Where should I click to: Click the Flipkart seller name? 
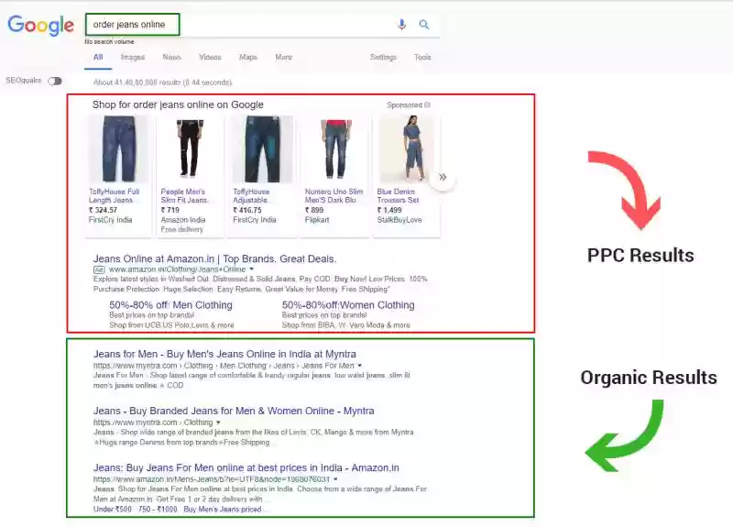317,220
